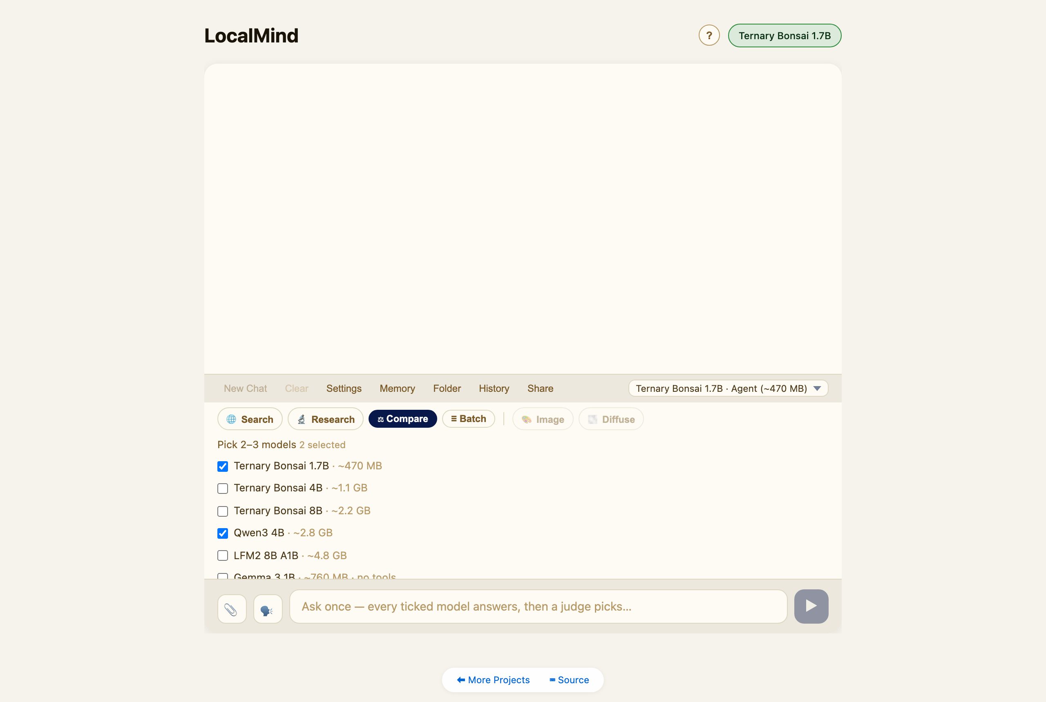Click the '2 selected' counter text
Image resolution: width=1046 pixels, height=702 pixels.
tap(322, 444)
